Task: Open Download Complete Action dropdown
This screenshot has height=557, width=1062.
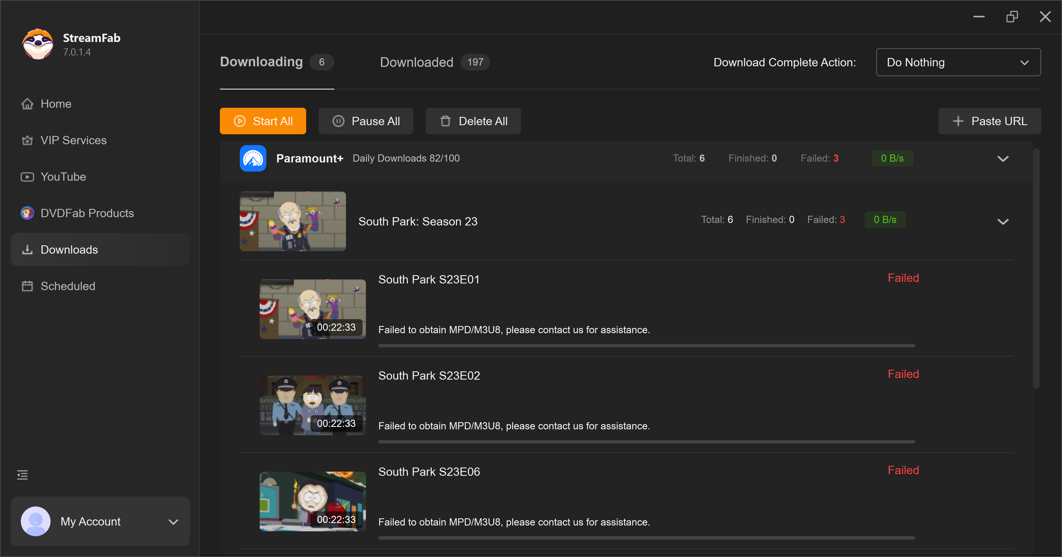Action: [958, 62]
